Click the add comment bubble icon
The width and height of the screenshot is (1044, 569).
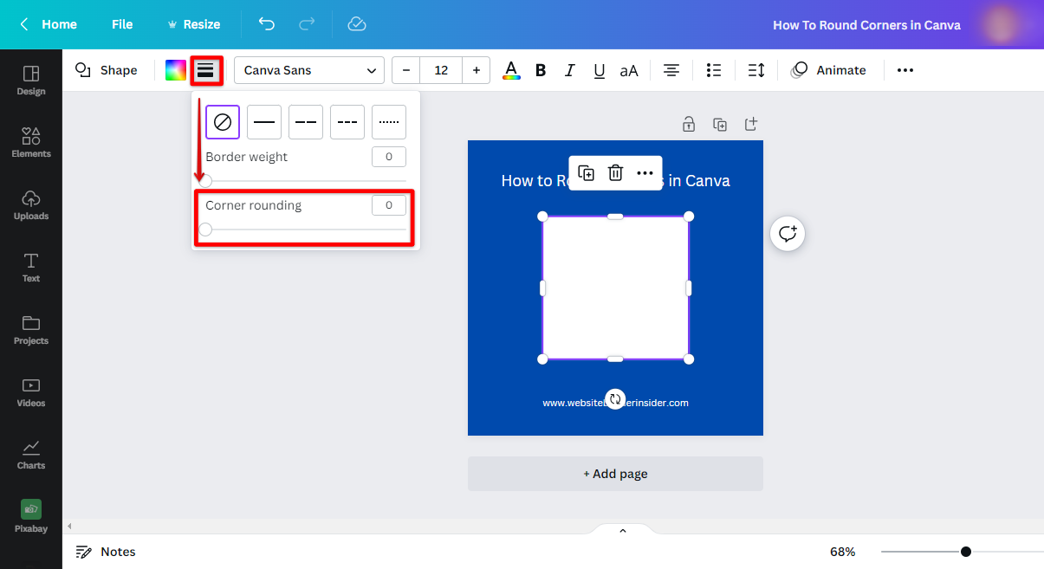click(788, 234)
